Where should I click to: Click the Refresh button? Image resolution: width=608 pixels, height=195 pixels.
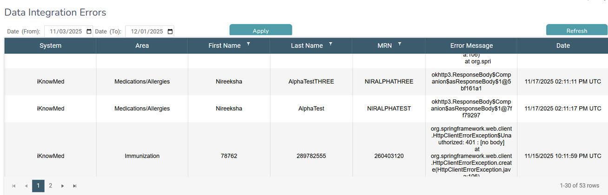pos(576,31)
